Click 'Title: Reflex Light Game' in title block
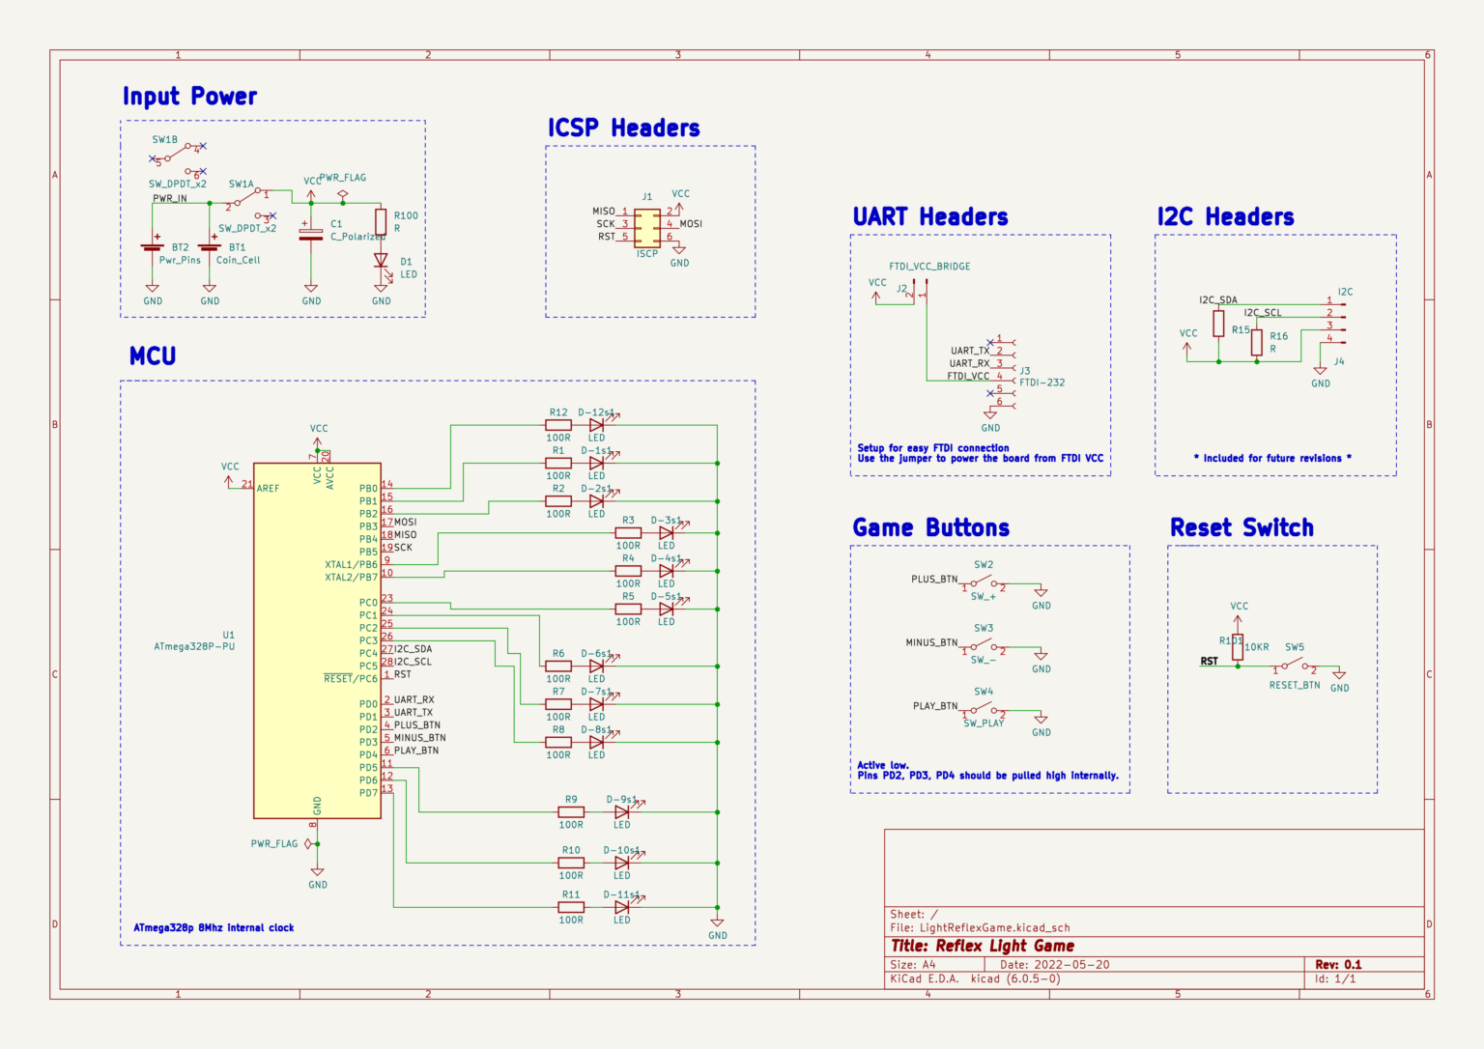The width and height of the screenshot is (1484, 1049). pos(983,946)
